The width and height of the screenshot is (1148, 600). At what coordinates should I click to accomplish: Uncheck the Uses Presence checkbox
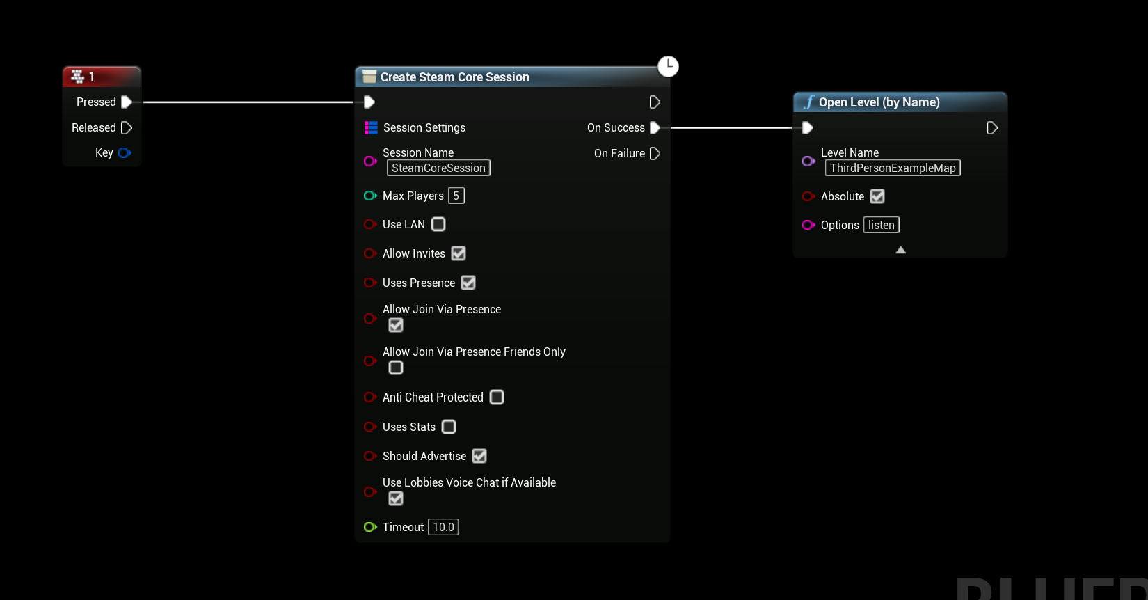pos(468,283)
